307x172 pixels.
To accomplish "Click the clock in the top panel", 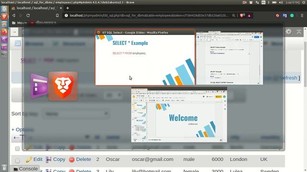I will (x=293, y=2).
